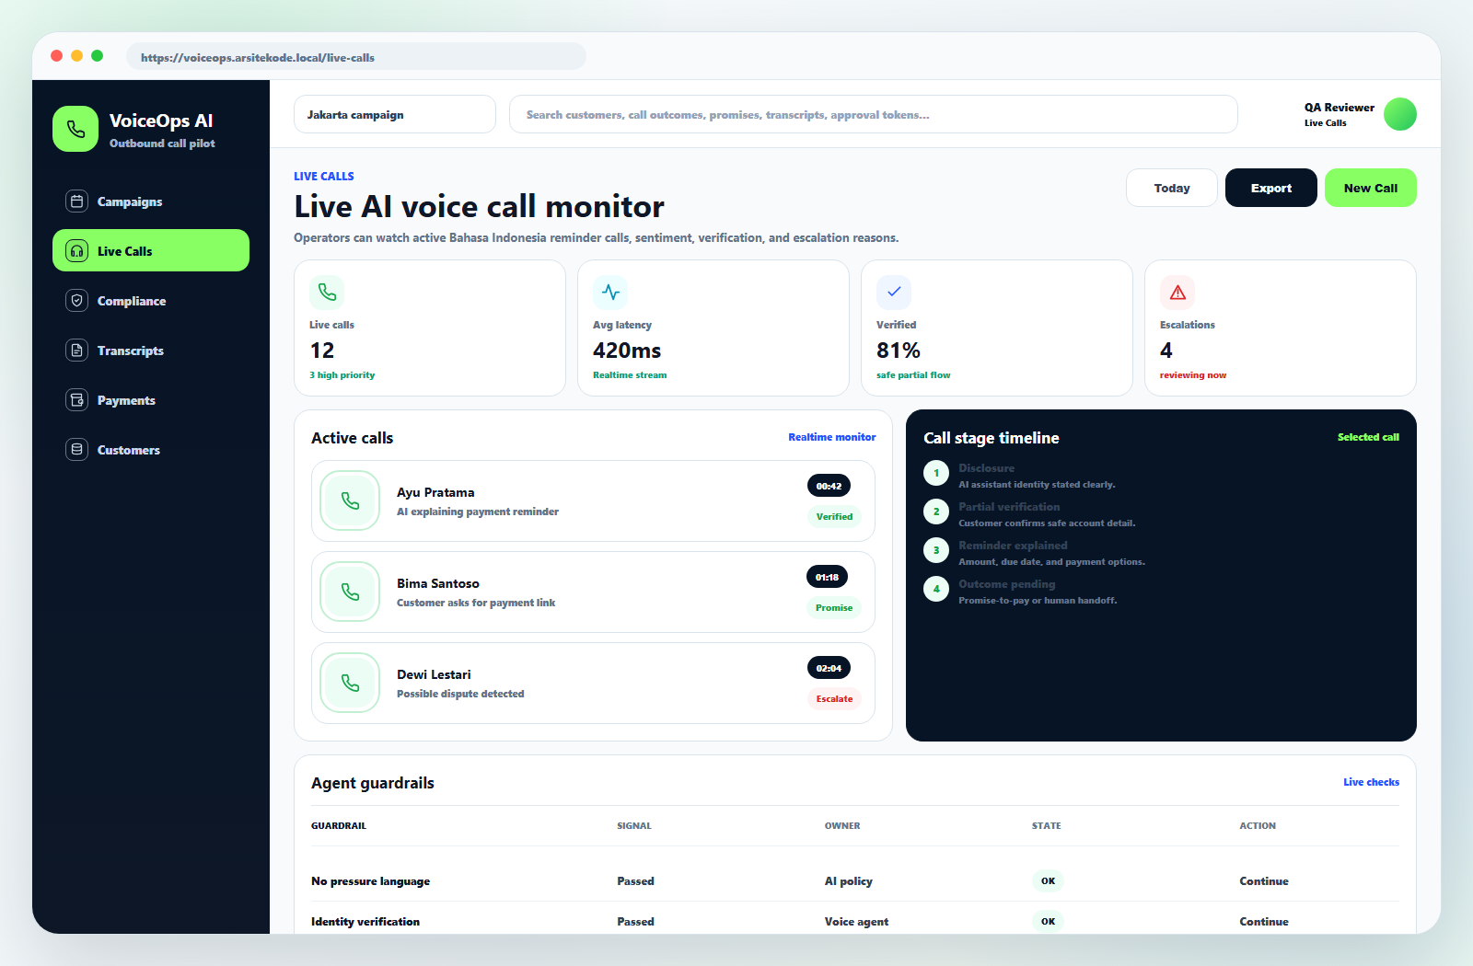
Task: Click the Today date filter
Action: (1172, 188)
